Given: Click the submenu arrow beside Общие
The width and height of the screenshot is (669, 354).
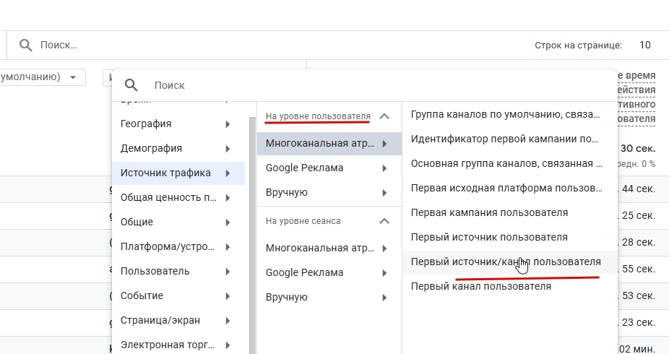Looking at the screenshot, I should tap(228, 223).
